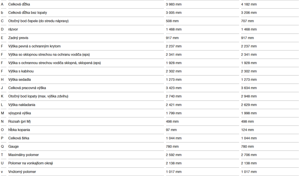Image resolution: width=299 pixels, height=176 pixels.
Task: Select the 'rázvor' row label
Action: click(x=13, y=29)
